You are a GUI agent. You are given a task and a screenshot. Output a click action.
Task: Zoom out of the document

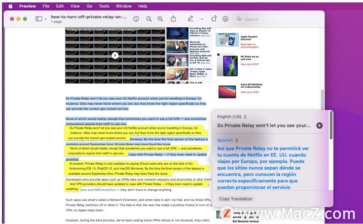(x=149, y=19)
